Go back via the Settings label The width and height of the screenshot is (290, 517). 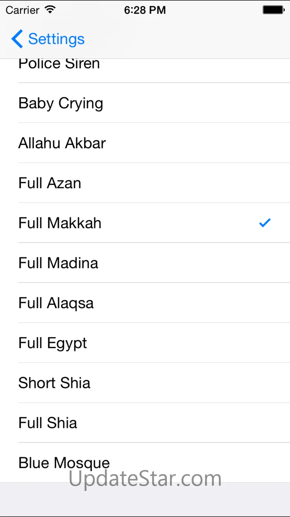pos(56,39)
